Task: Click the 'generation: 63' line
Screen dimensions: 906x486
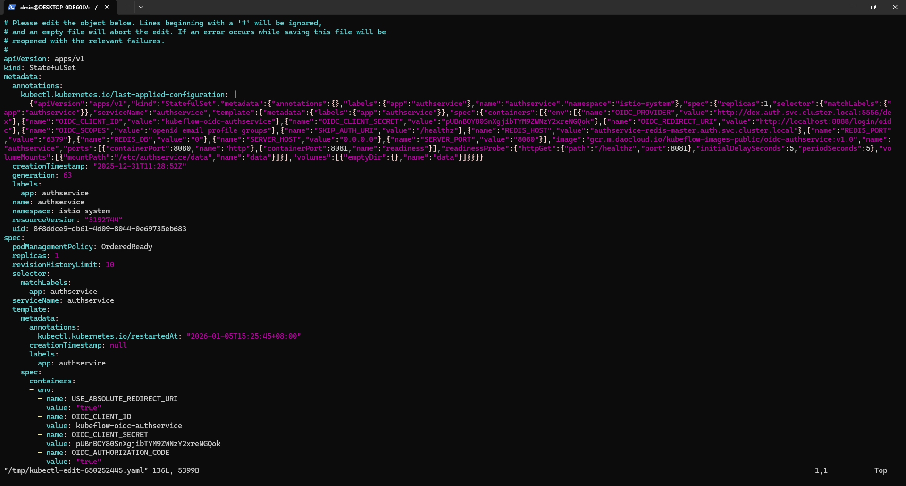Action: click(x=42, y=175)
